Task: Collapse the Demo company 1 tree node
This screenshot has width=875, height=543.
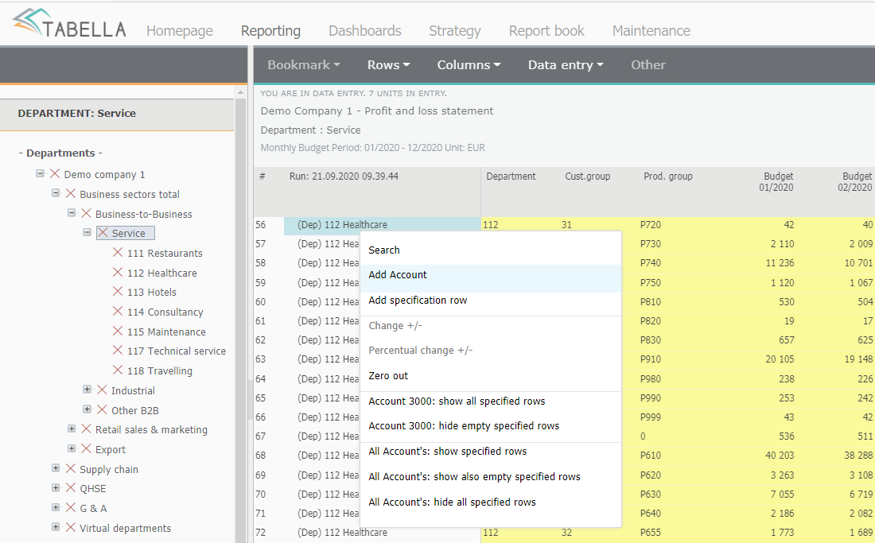Action: click(x=41, y=173)
